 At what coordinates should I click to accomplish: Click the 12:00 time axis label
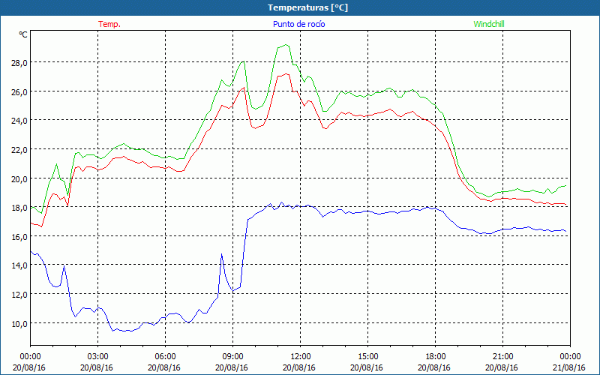coord(300,356)
